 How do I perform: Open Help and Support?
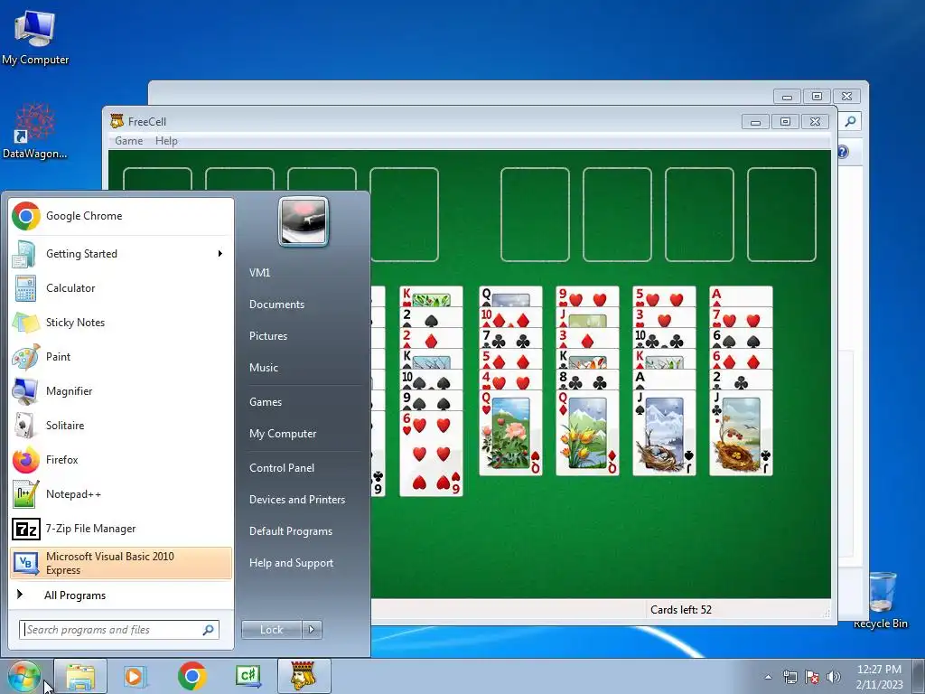click(x=292, y=563)
